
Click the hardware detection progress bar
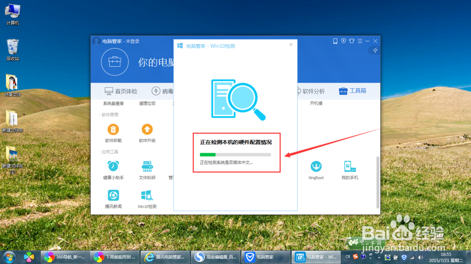pyautogui.click(x=235, y=155)
